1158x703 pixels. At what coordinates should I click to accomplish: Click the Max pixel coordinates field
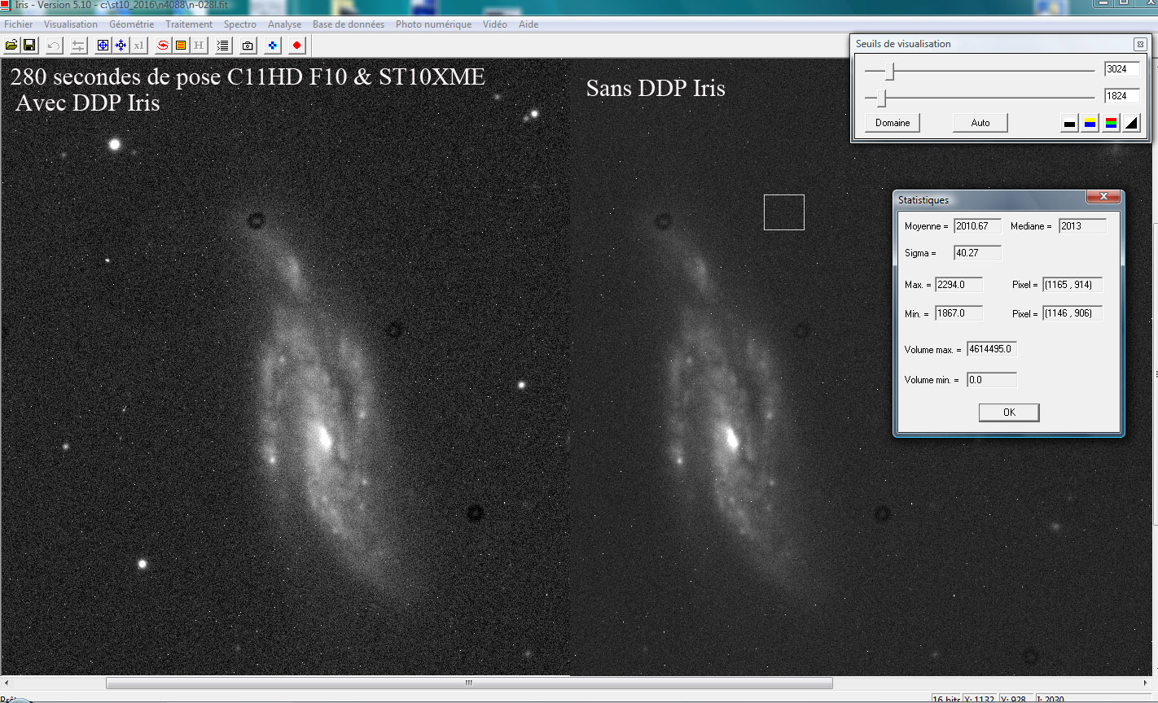(1072, 285)
